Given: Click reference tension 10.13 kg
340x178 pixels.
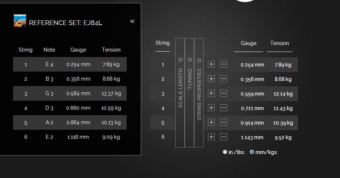Looking at the screenshot, I should [x=111, y=122].
